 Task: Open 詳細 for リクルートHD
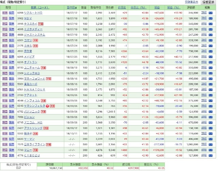coord(204,13)
